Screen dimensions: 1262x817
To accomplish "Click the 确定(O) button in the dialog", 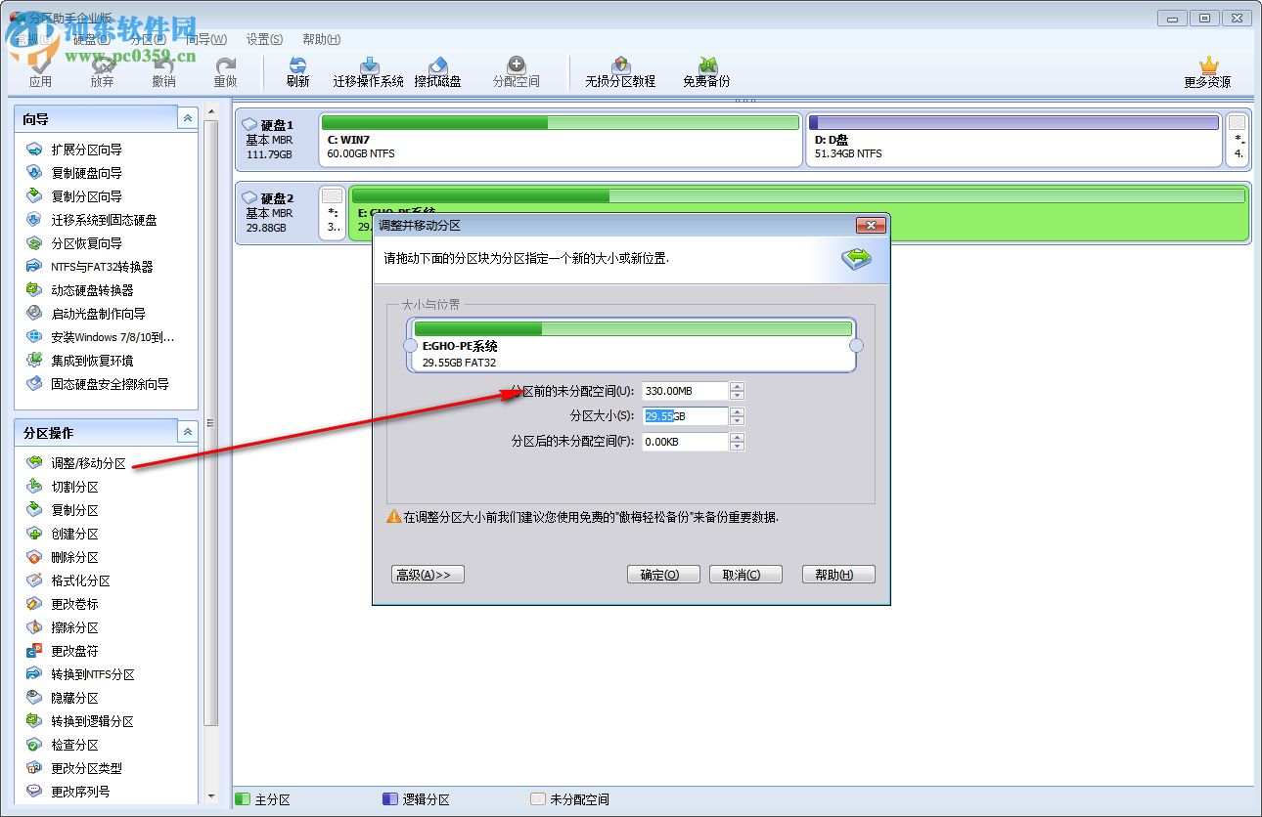I will coord(663,574).
